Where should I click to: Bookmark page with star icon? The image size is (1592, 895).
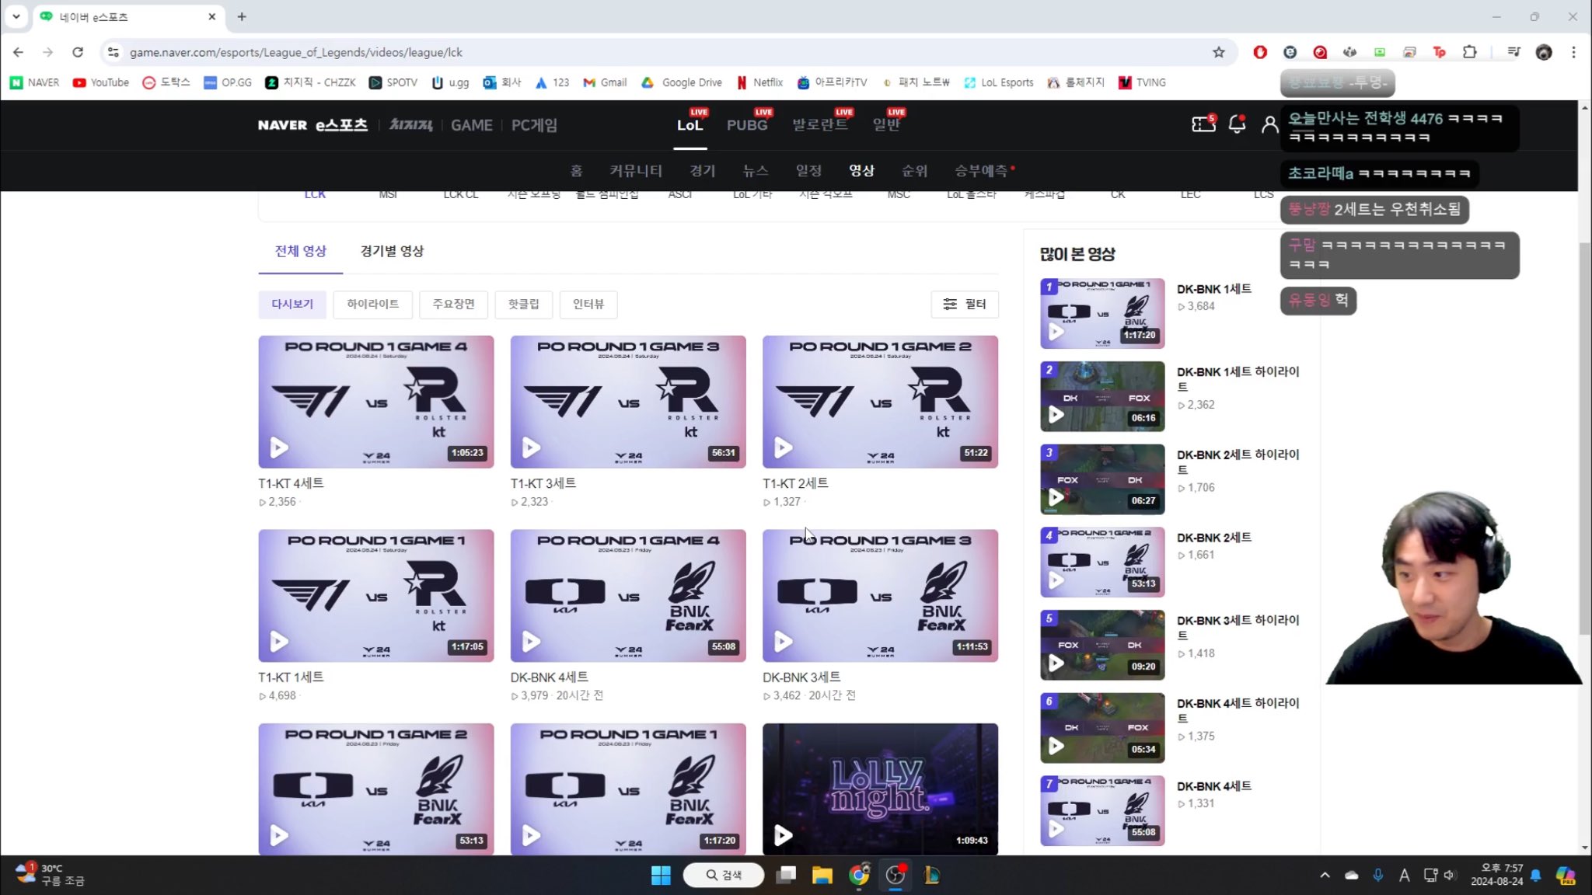pos(1218,52)
